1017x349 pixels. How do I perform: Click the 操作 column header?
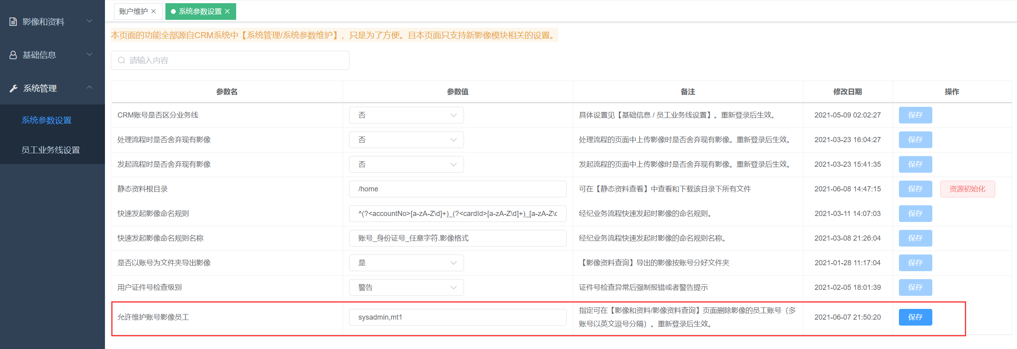tap(952, 92)
